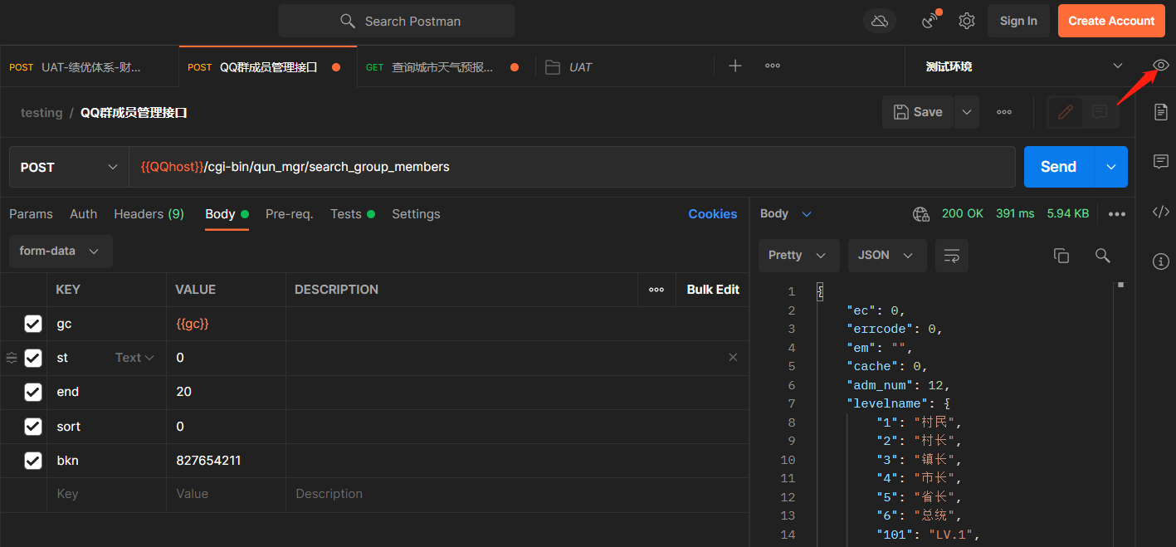This screenshot has height=547, width=1176.
Task: Open the JSON language dropdown
Action: (887, 256)
